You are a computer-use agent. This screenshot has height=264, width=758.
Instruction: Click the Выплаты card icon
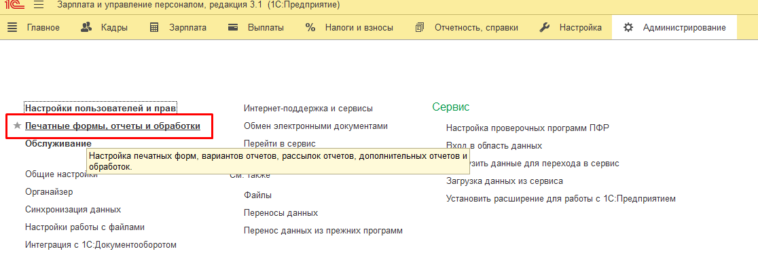[x=233, y=28]
